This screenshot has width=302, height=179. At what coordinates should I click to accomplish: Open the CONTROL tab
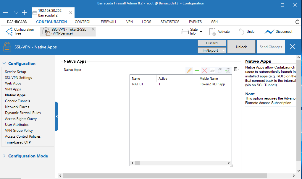click(83, 22)
